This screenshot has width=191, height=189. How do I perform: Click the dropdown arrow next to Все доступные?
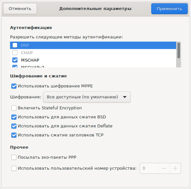(125, 97)
